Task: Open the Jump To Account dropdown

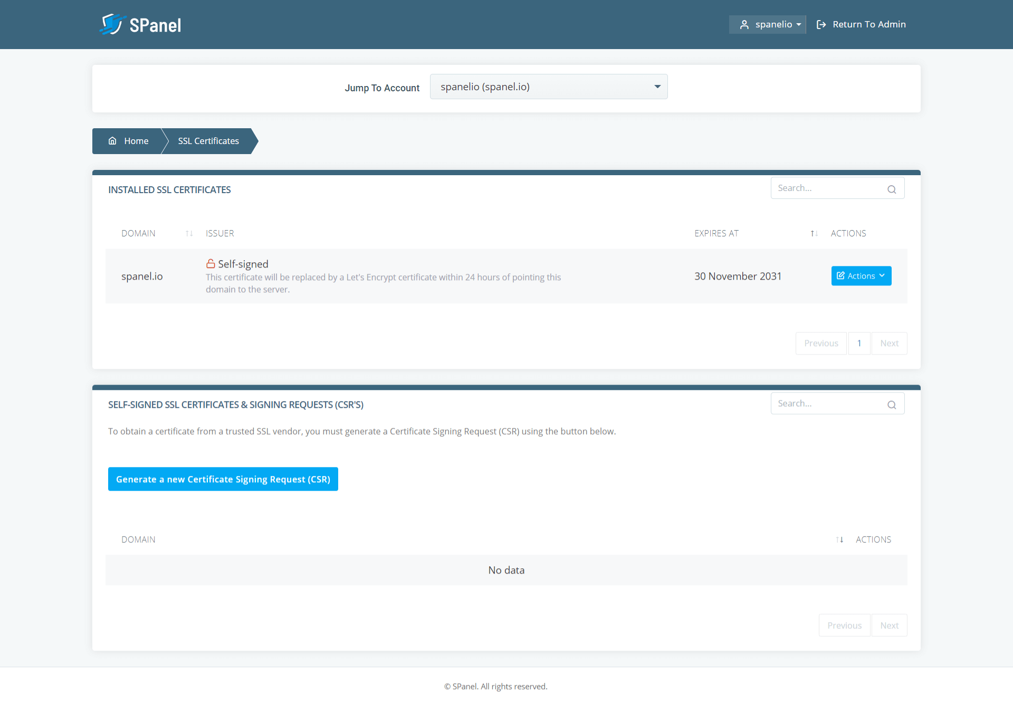Action: pos(549,87)
